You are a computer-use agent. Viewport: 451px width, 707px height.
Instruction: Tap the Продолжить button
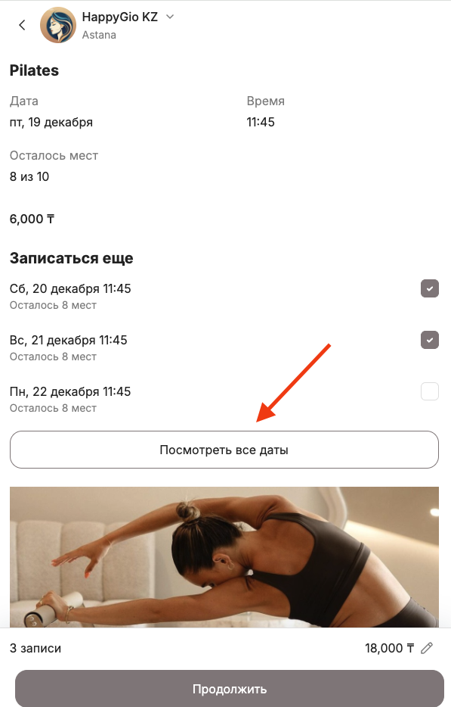click(x=230, y=689)
